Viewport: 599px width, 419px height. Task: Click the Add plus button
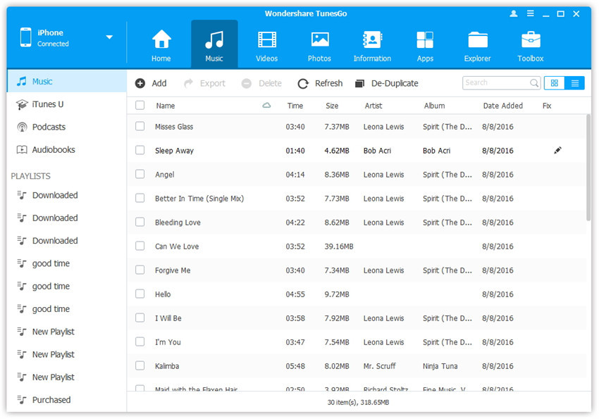pos(151,83)
